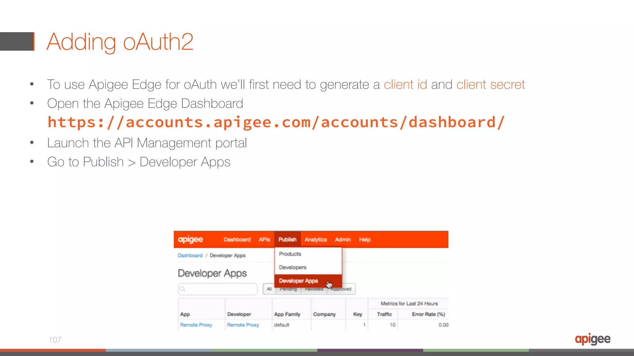Go to Dashboard in top navigation

[237, 239]
